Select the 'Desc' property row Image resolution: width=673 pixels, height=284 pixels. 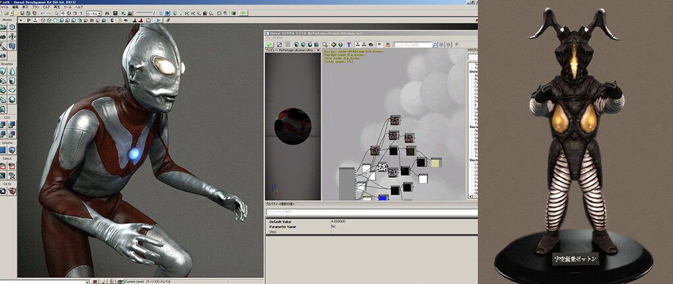(x=372, y=232)
